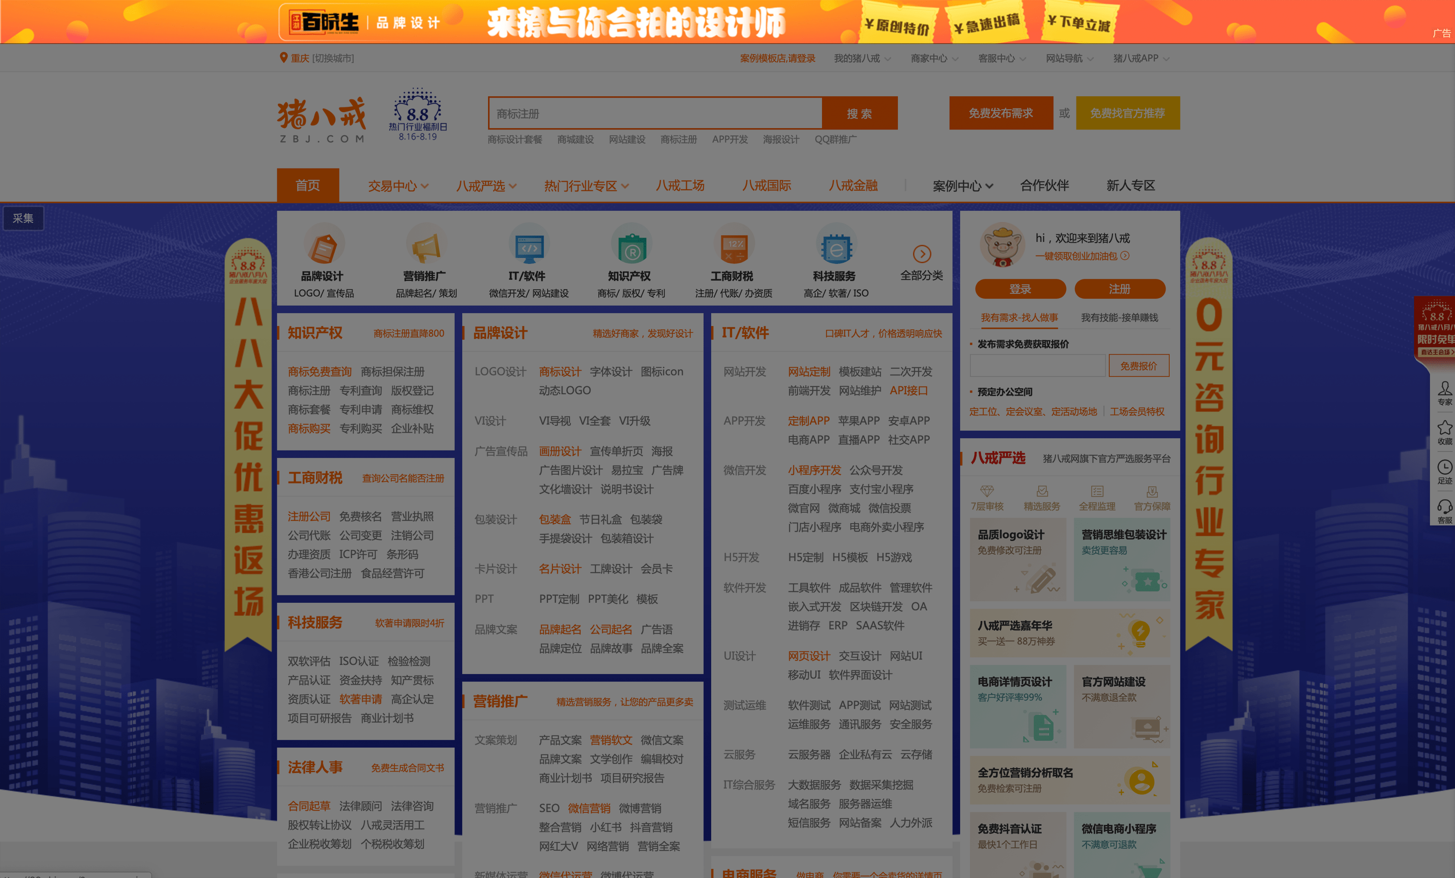Open the 百晓生 品牌设计 top banner ad
Viewport: 1455px width, 878px height.
point(727,22)
